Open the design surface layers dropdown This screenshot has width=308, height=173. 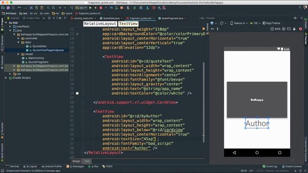pyautogui.click(x=213, y=23)
